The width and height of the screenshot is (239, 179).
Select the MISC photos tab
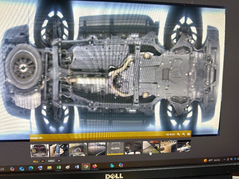coord(51,161)
